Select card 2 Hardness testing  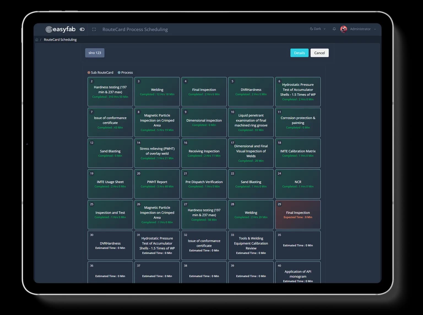[110, 92]
